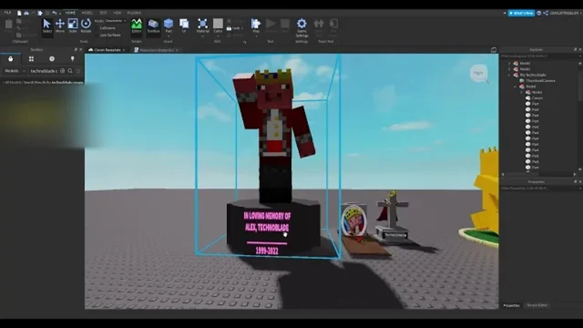Image resolution: width=583 pixels, height=328 pixels.
Task: Open the toolbox filter options icon
Action: click(78, 71)
